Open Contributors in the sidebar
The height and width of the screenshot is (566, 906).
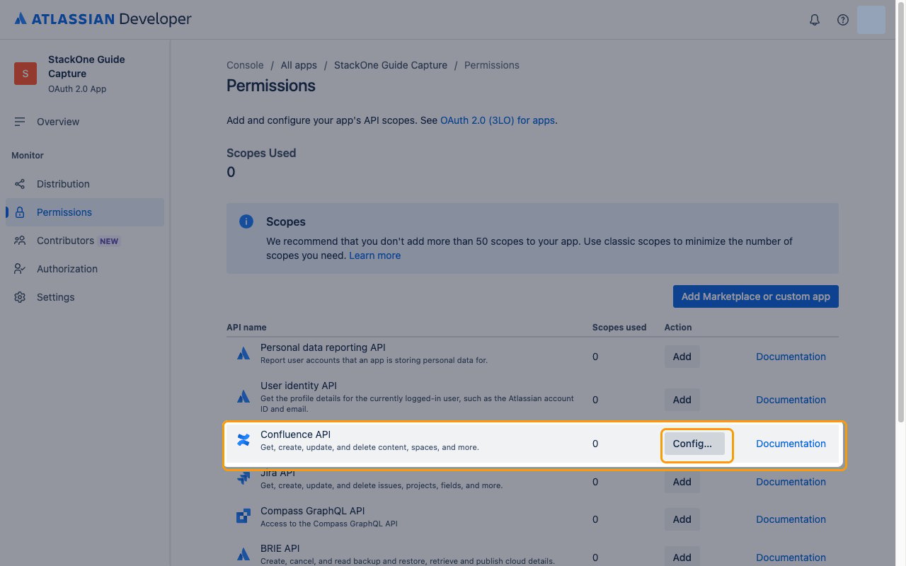pos(85,241)
